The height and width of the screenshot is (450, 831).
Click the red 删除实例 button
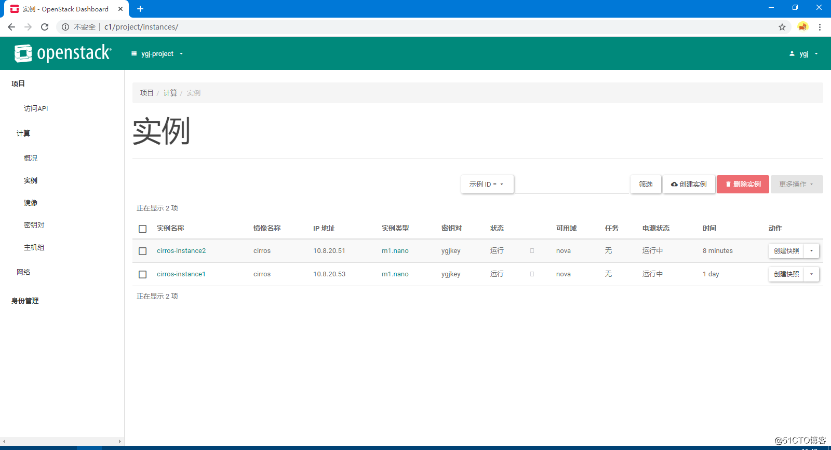tap(743, 184)
